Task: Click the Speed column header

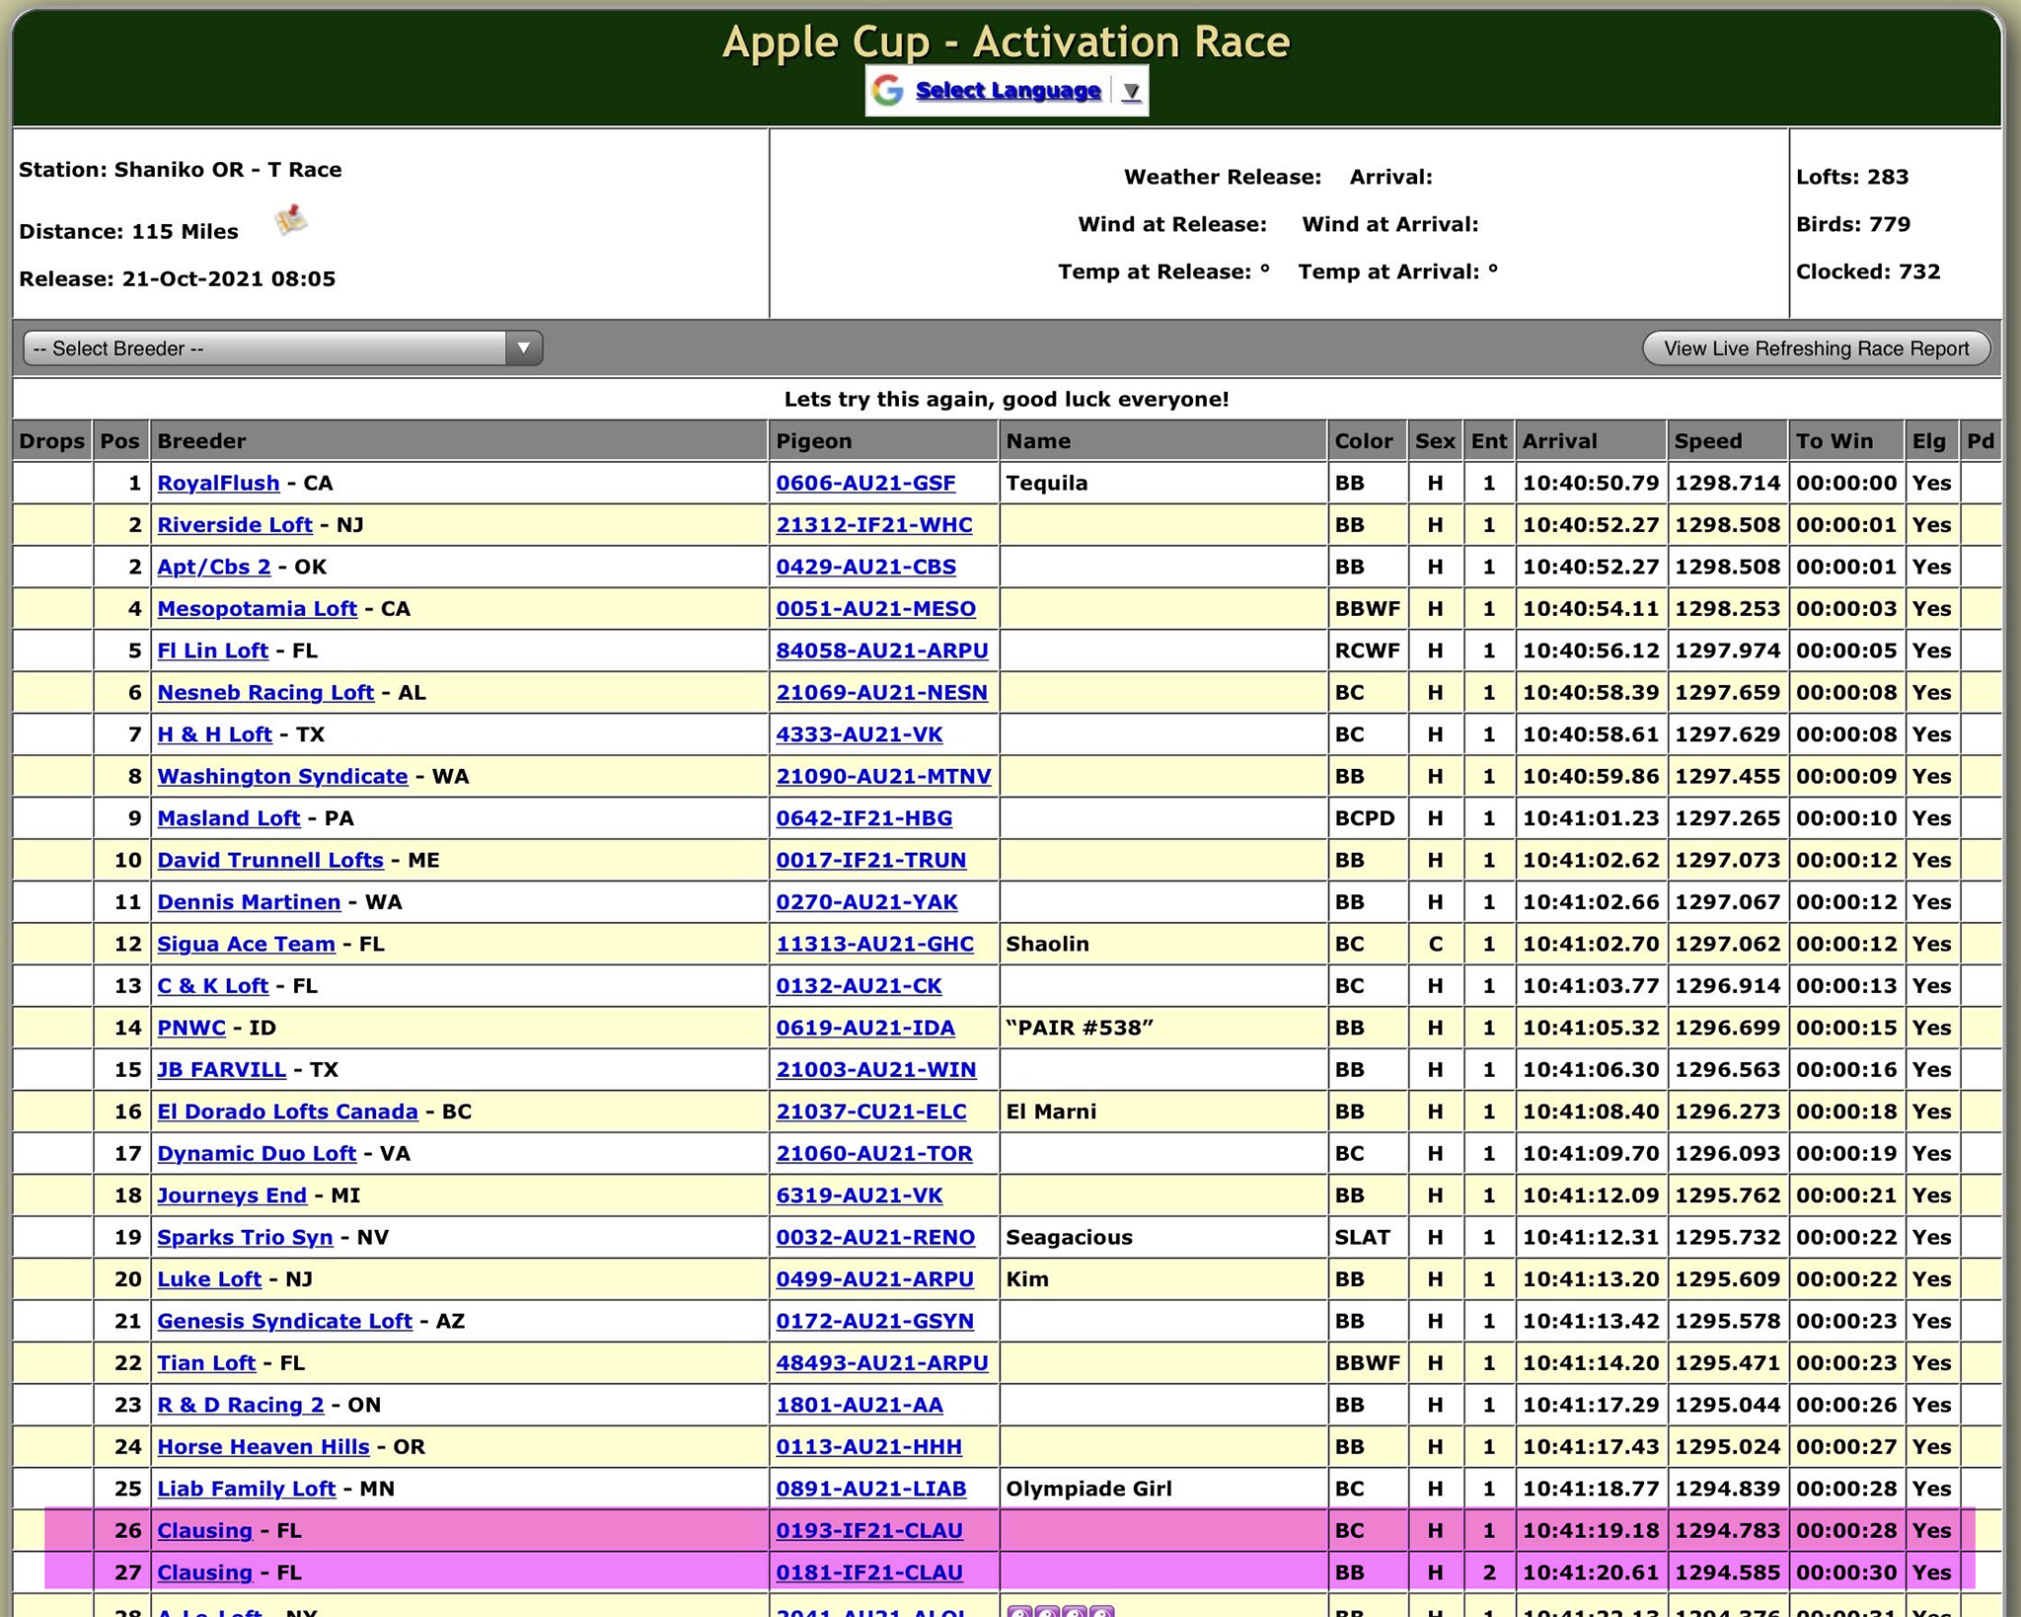Action: pos(1708,441)
